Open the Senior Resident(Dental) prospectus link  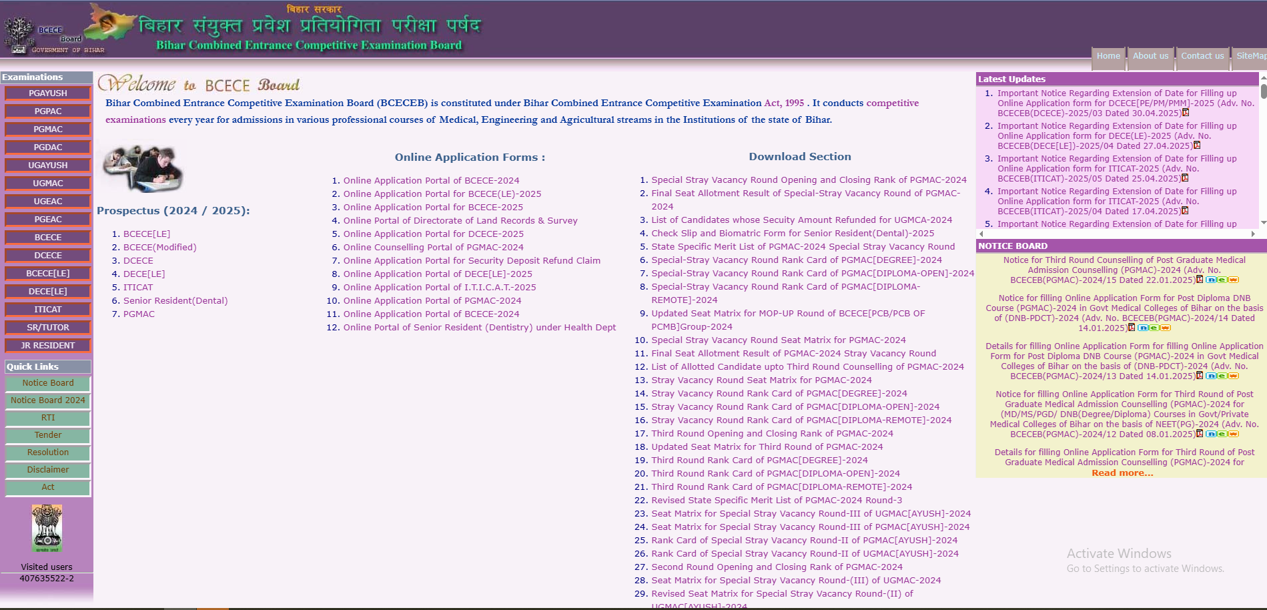pos(175,301)
